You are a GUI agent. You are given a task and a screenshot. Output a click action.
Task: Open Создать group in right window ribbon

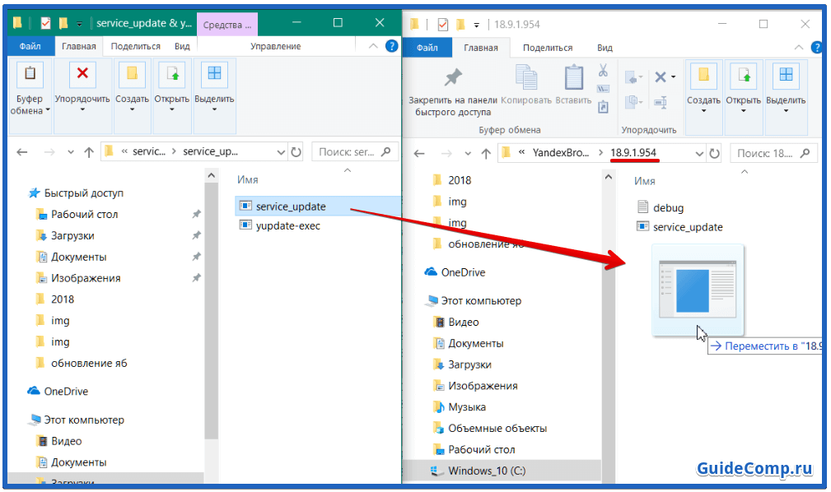704,90
